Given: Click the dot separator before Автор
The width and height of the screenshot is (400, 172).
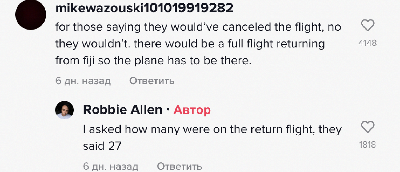Looking at the screenshot, I should pos(168,110).
